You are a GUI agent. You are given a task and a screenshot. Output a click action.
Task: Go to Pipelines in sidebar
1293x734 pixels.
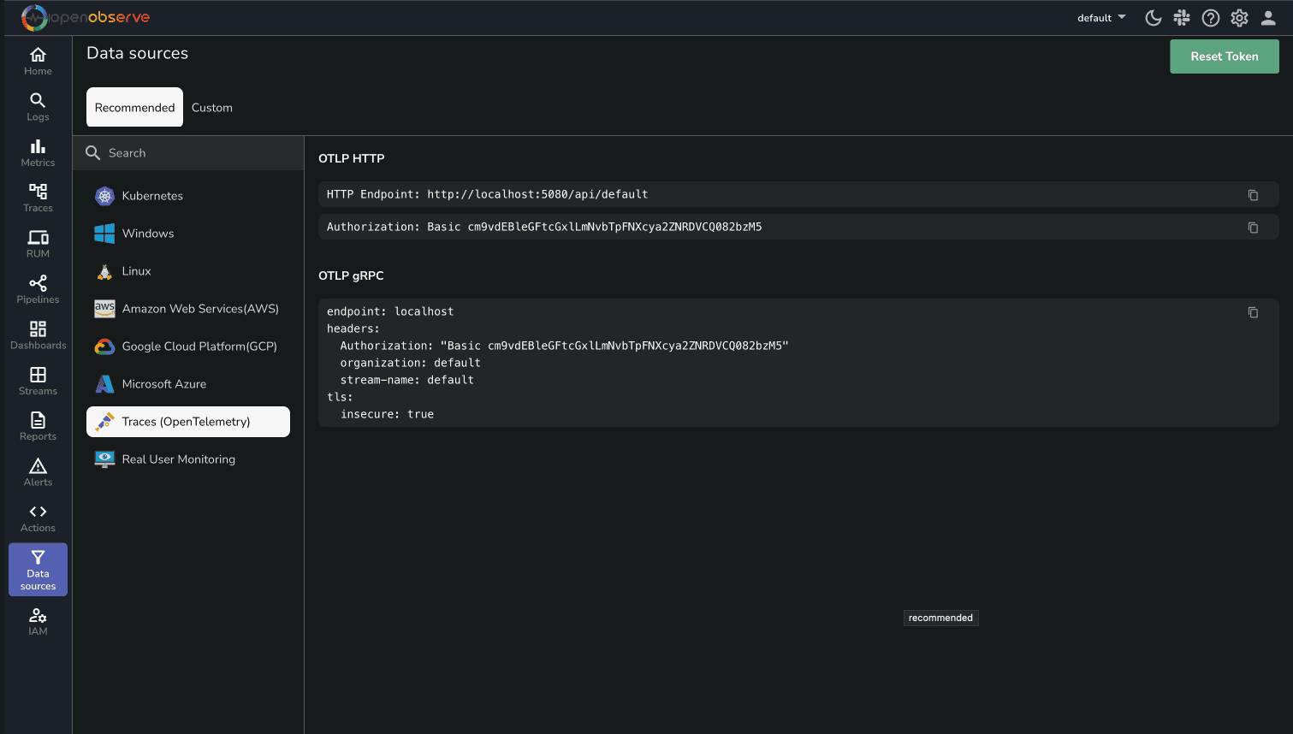tap(38, 289)
